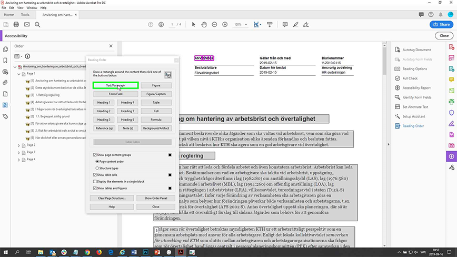The image size is (457, 257).
Task: Open page thumbnails panel
Action: point(5,50)
